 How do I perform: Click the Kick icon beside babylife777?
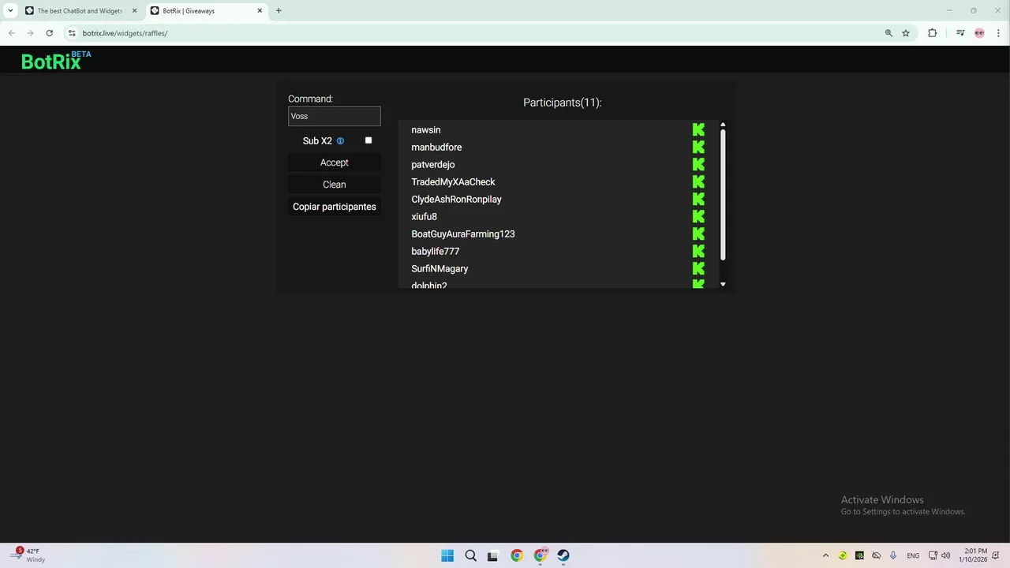pyautogui.click(x=698, y=251)
